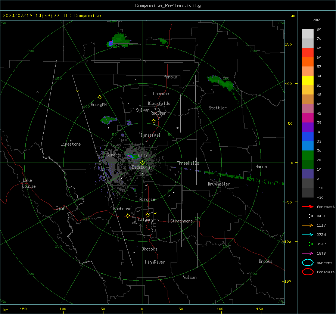Select the bright green swatch in dBZ scale
Screen dimensions: 336x314
point(308,155)
